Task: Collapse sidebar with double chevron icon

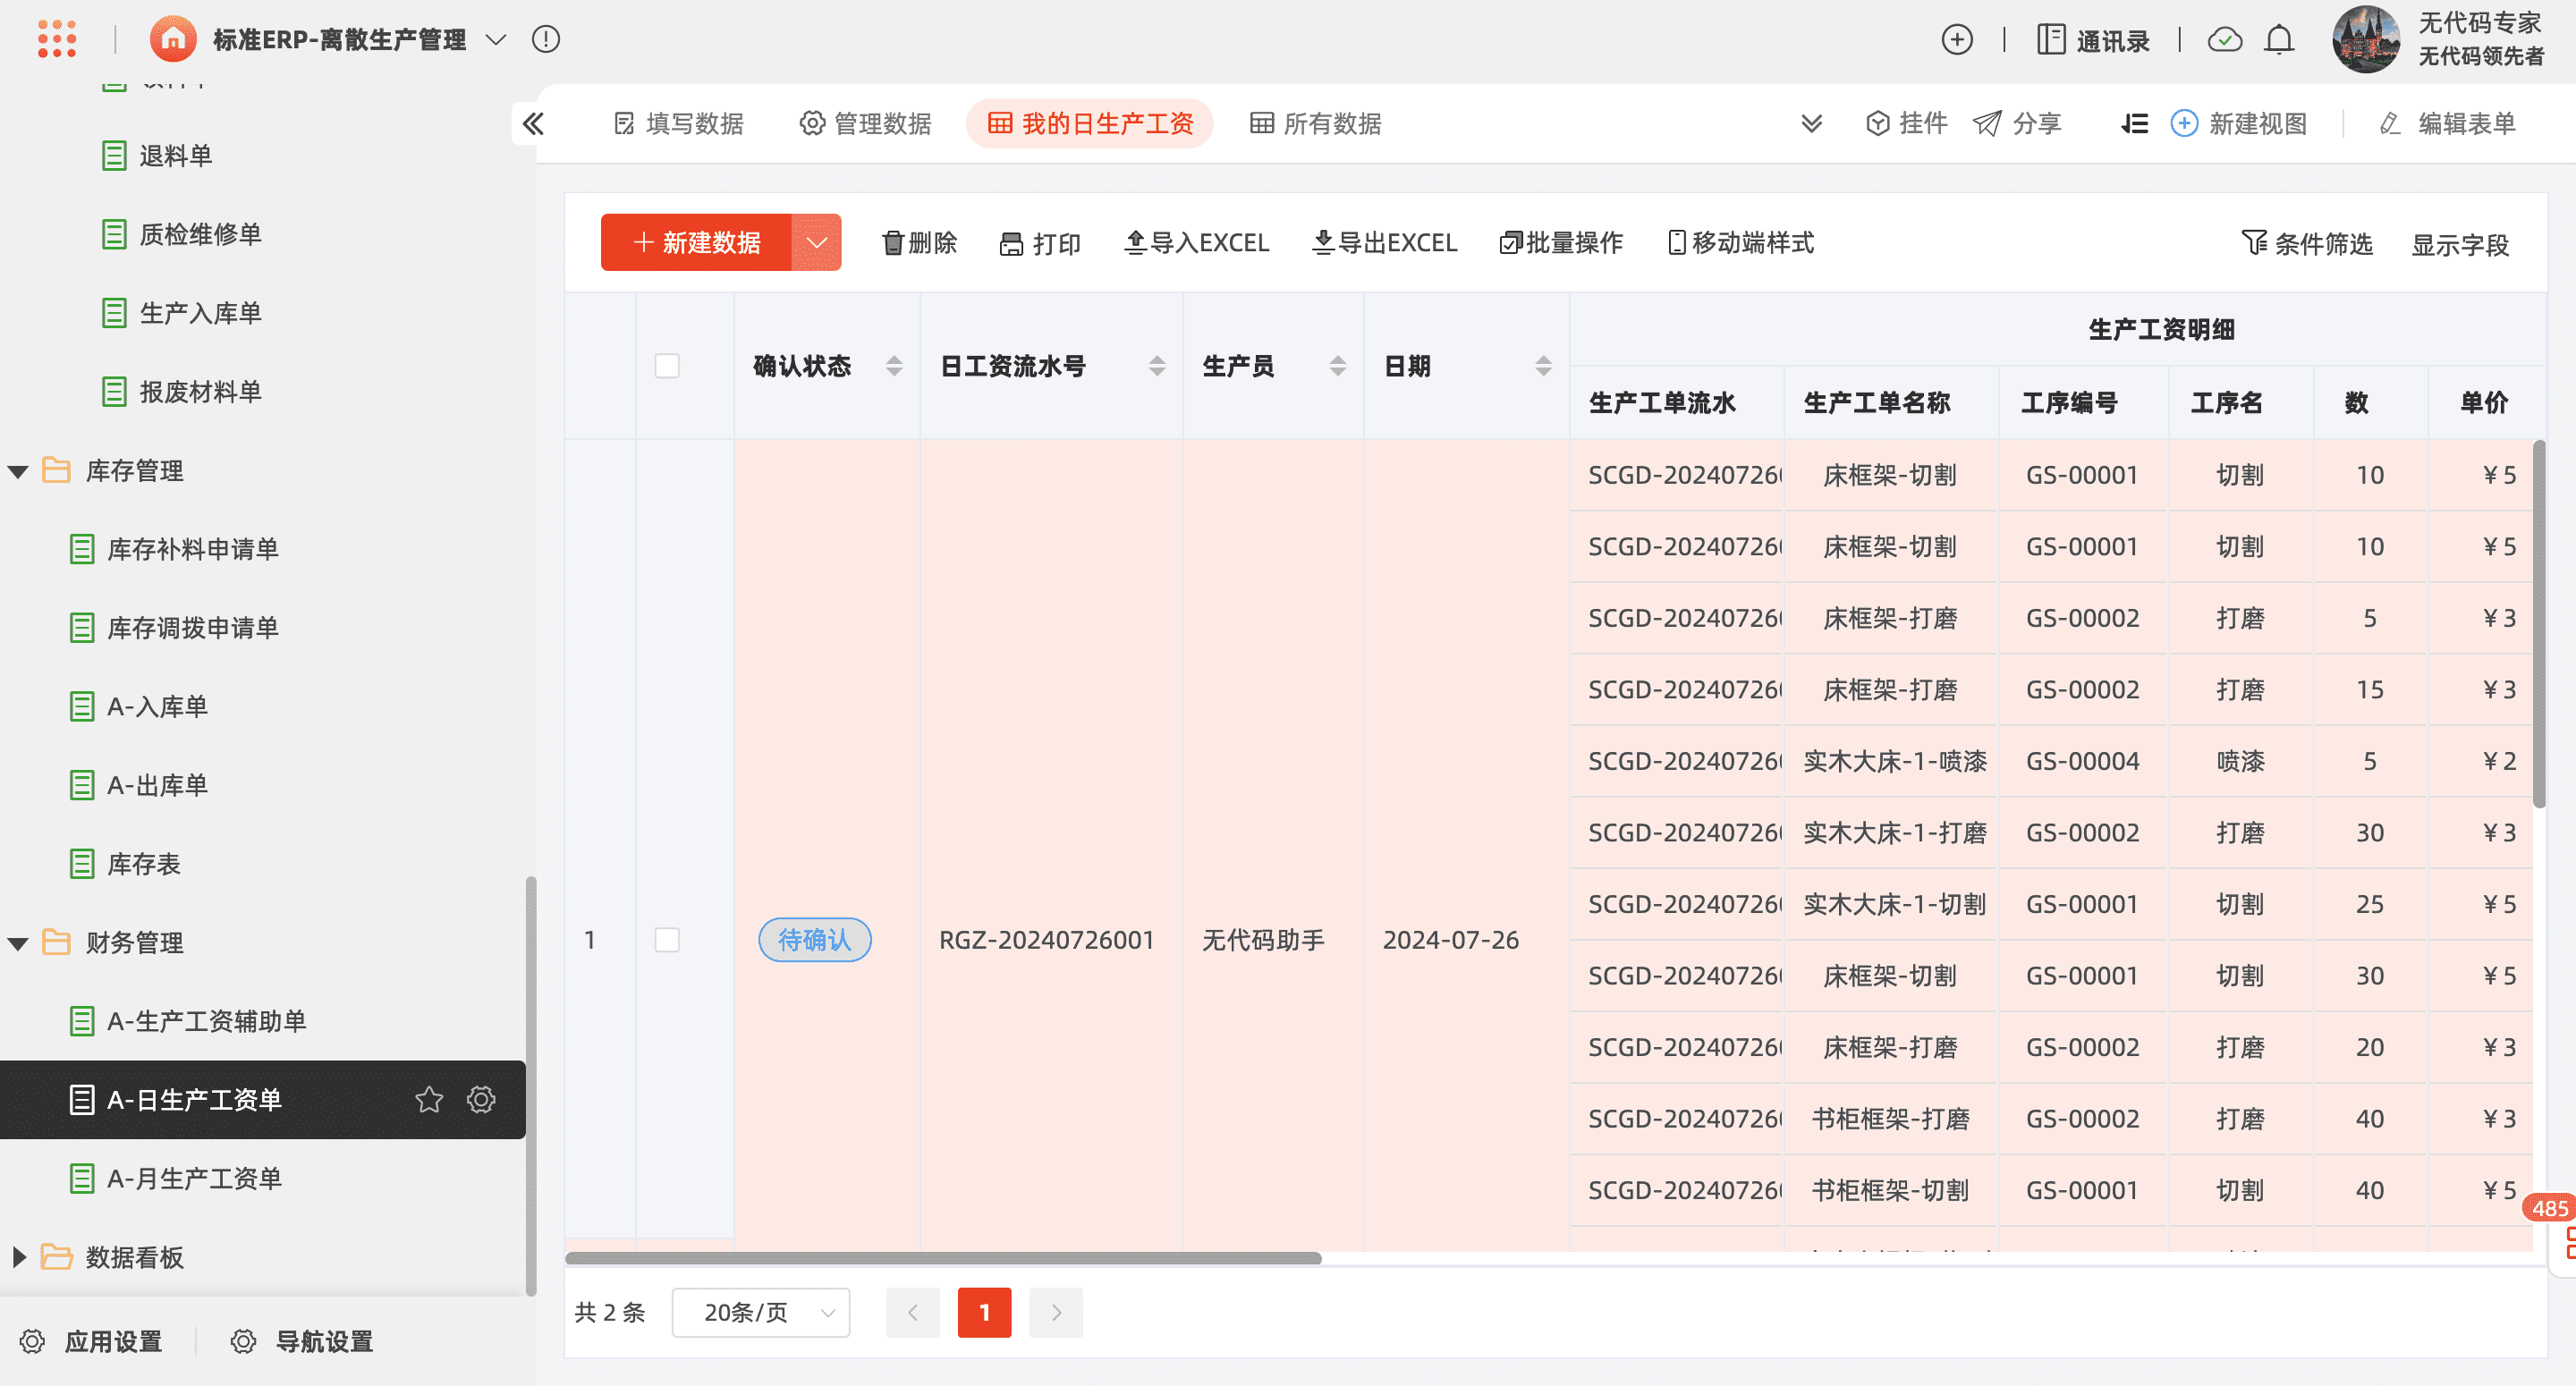Action: point(533,124)
